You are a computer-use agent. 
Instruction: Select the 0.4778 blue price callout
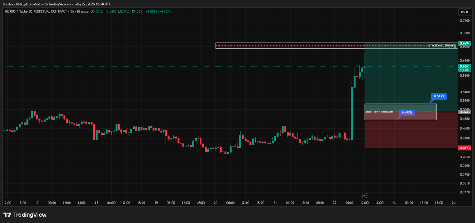pos(407,112)
